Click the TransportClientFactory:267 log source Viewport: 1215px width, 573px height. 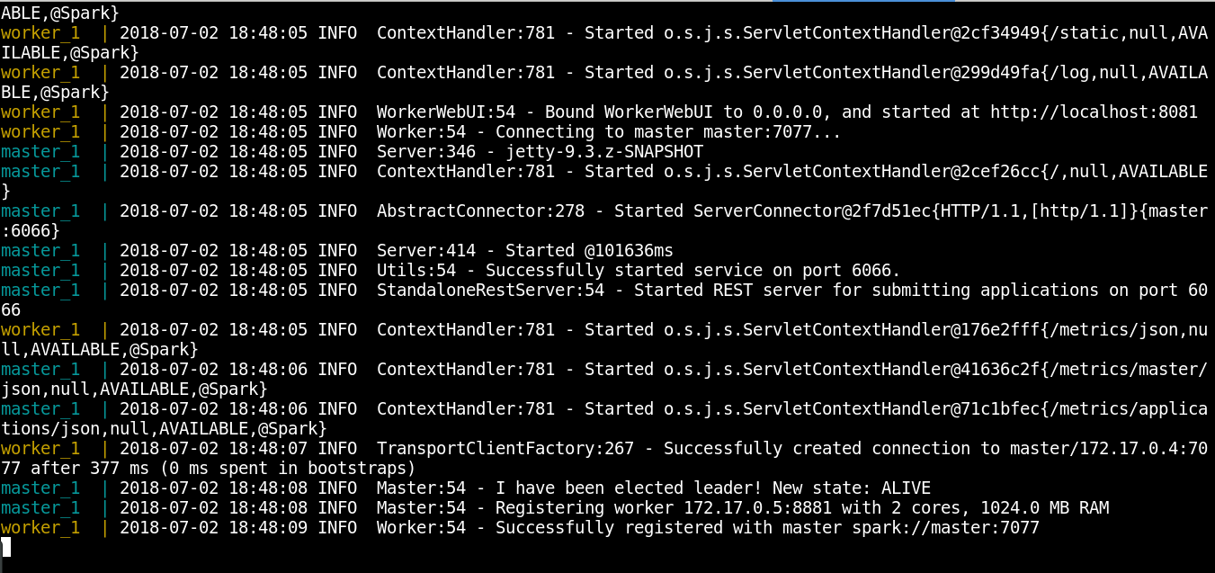[x=505, y=449]
